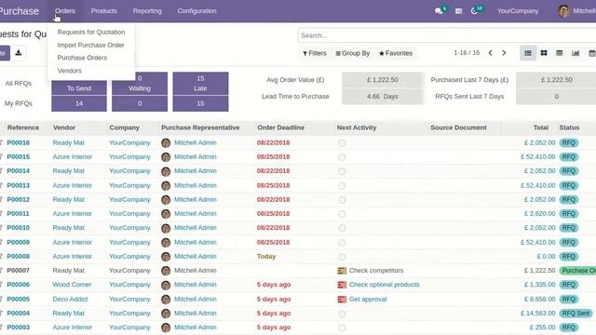Click the Waiting RFQs tile

[140, 83]
